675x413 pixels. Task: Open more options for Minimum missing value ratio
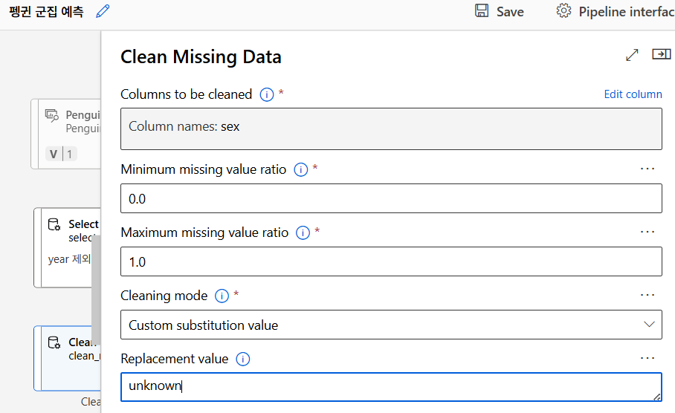pyautogui.click(x=647, y=169)
